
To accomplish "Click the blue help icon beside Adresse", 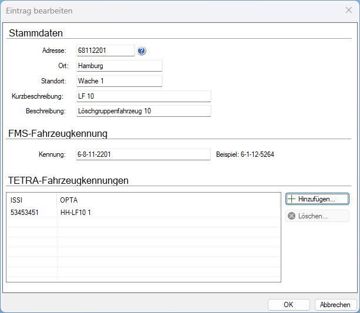I will click(142, 51).
